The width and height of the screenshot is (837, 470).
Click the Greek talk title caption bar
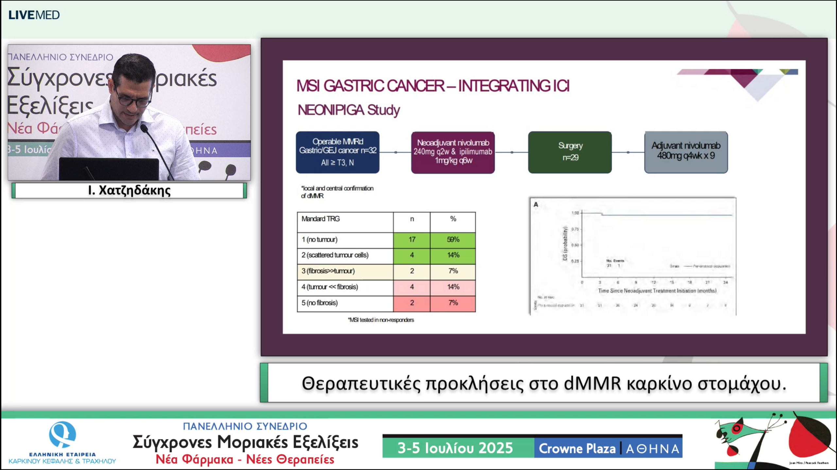pos(543,383)
